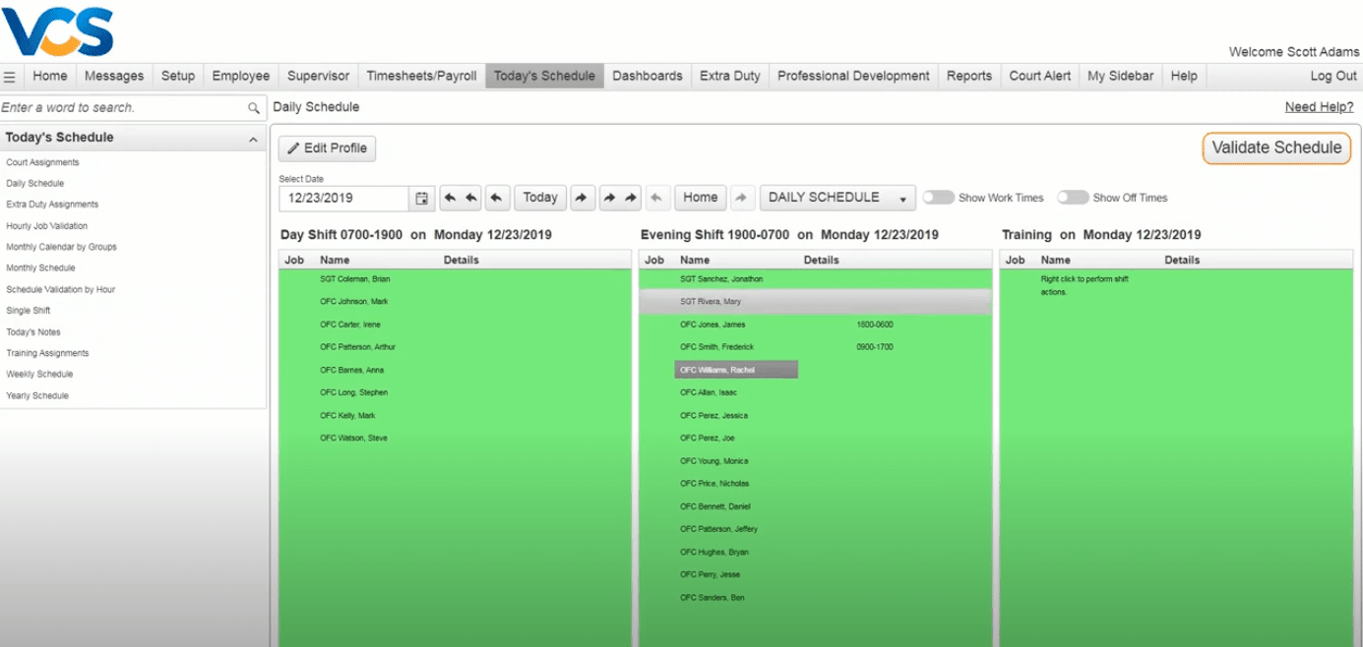Enable the Show Off Times toggle
This screenshot has height=647, width=1363.
pyautogui.click(x=1071, y=198)
